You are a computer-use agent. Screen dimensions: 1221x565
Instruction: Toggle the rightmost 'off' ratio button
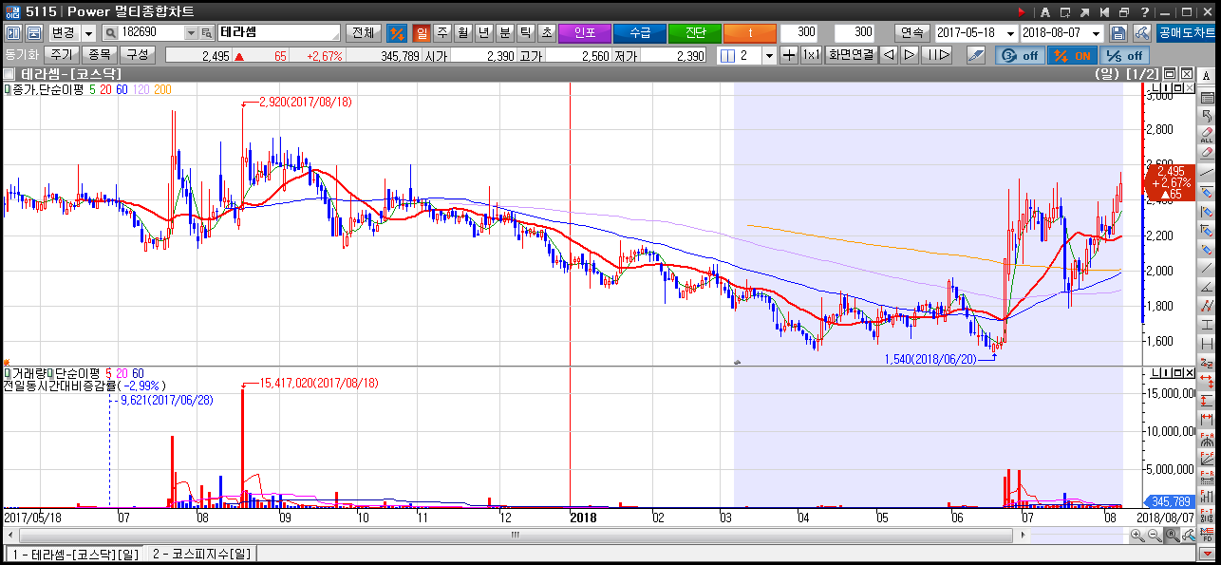[x=1123, y=55]
